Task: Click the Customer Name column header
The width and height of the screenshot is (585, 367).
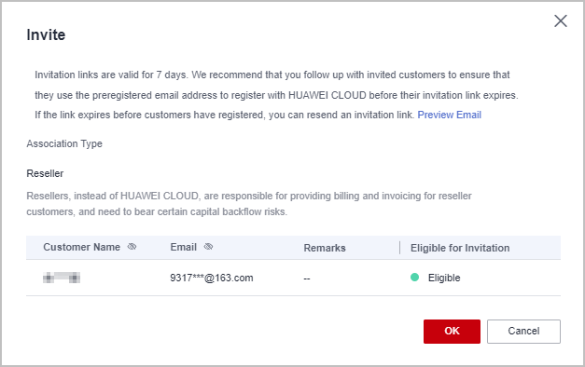Action: [x=82, y=247]
